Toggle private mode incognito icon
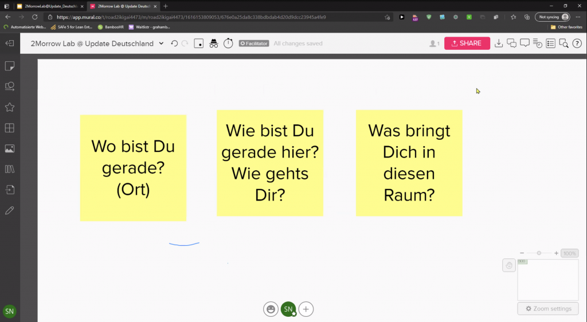Image resolution: width=587 pixels, height=322 pixels. pos(214,44)
